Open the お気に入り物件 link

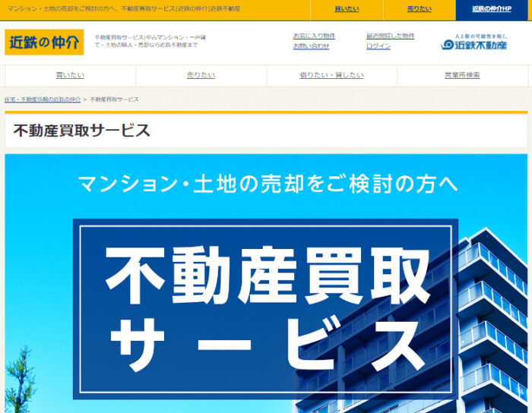[314, 36]
